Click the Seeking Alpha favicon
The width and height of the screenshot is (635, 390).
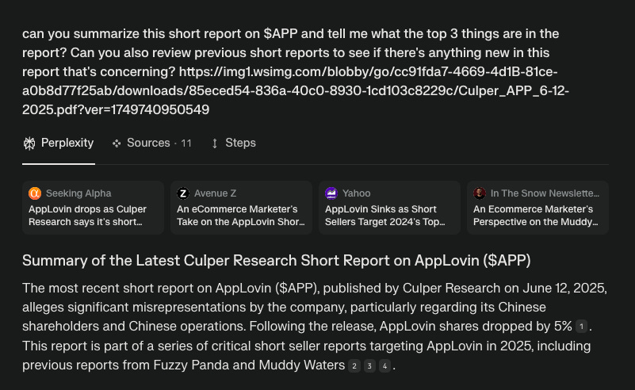(x=35, y=193)
